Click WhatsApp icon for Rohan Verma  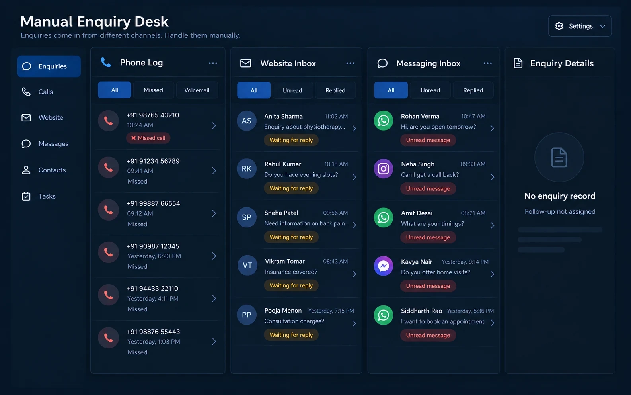point(384,120)
